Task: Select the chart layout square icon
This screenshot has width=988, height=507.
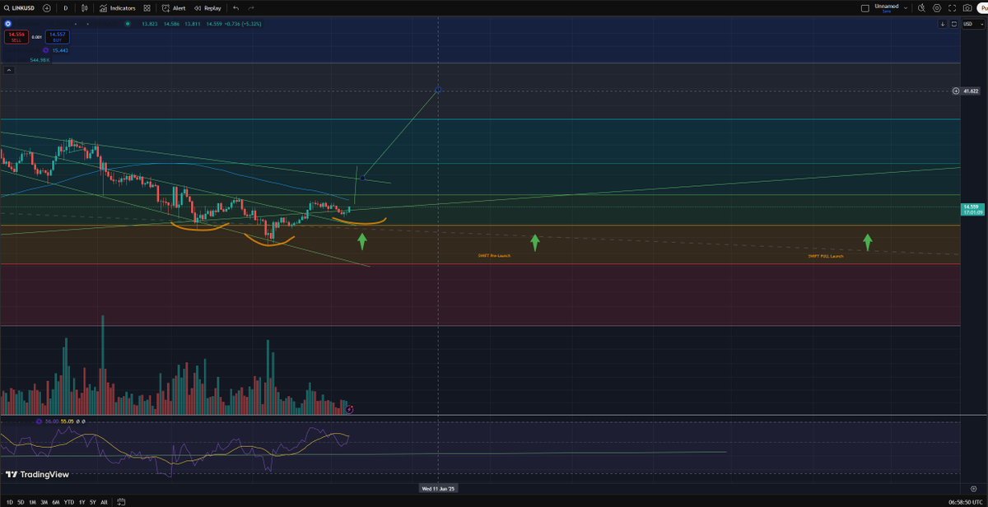Action: 864,7
